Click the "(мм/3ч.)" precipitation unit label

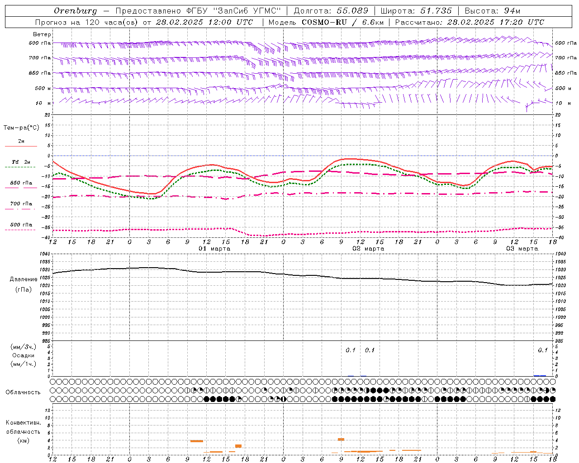click(24, 347)
